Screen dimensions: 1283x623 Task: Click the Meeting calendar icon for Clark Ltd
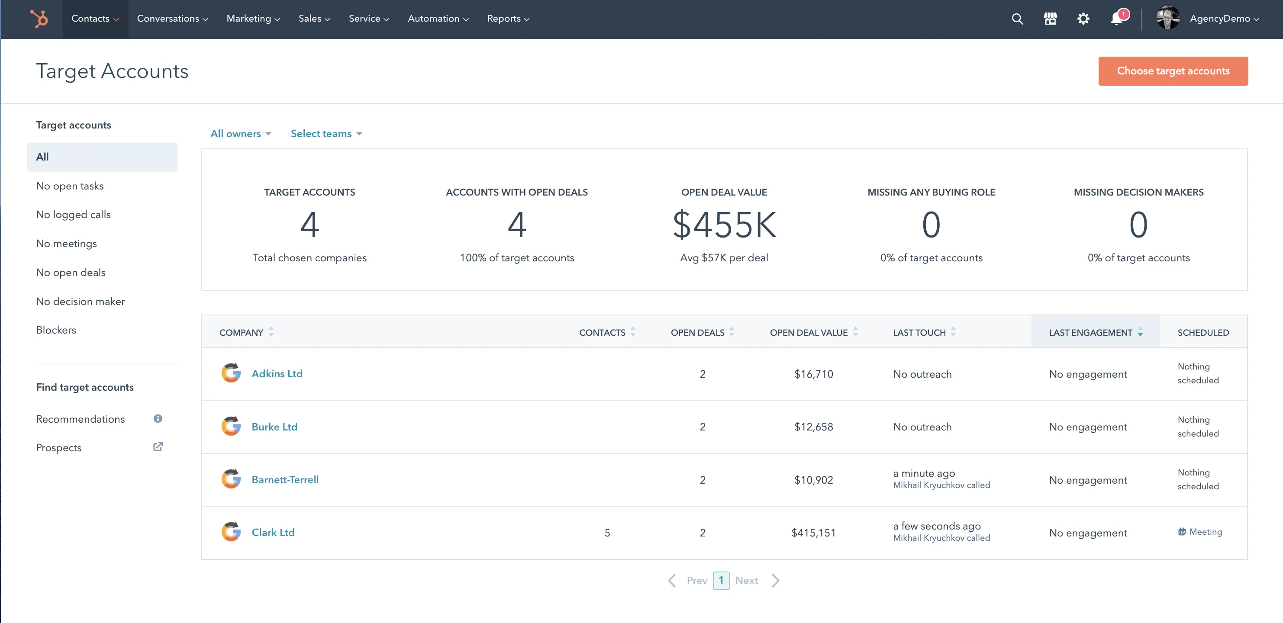tap(1181, 532)
